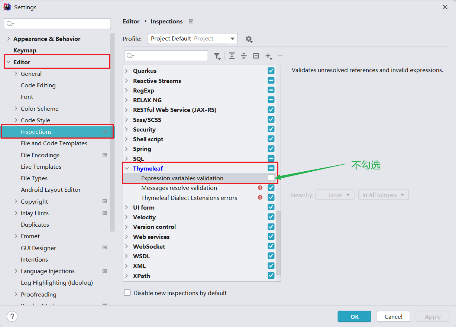
Task: Enable Disable new inspections by default
Action: click(x=127, y=293)
